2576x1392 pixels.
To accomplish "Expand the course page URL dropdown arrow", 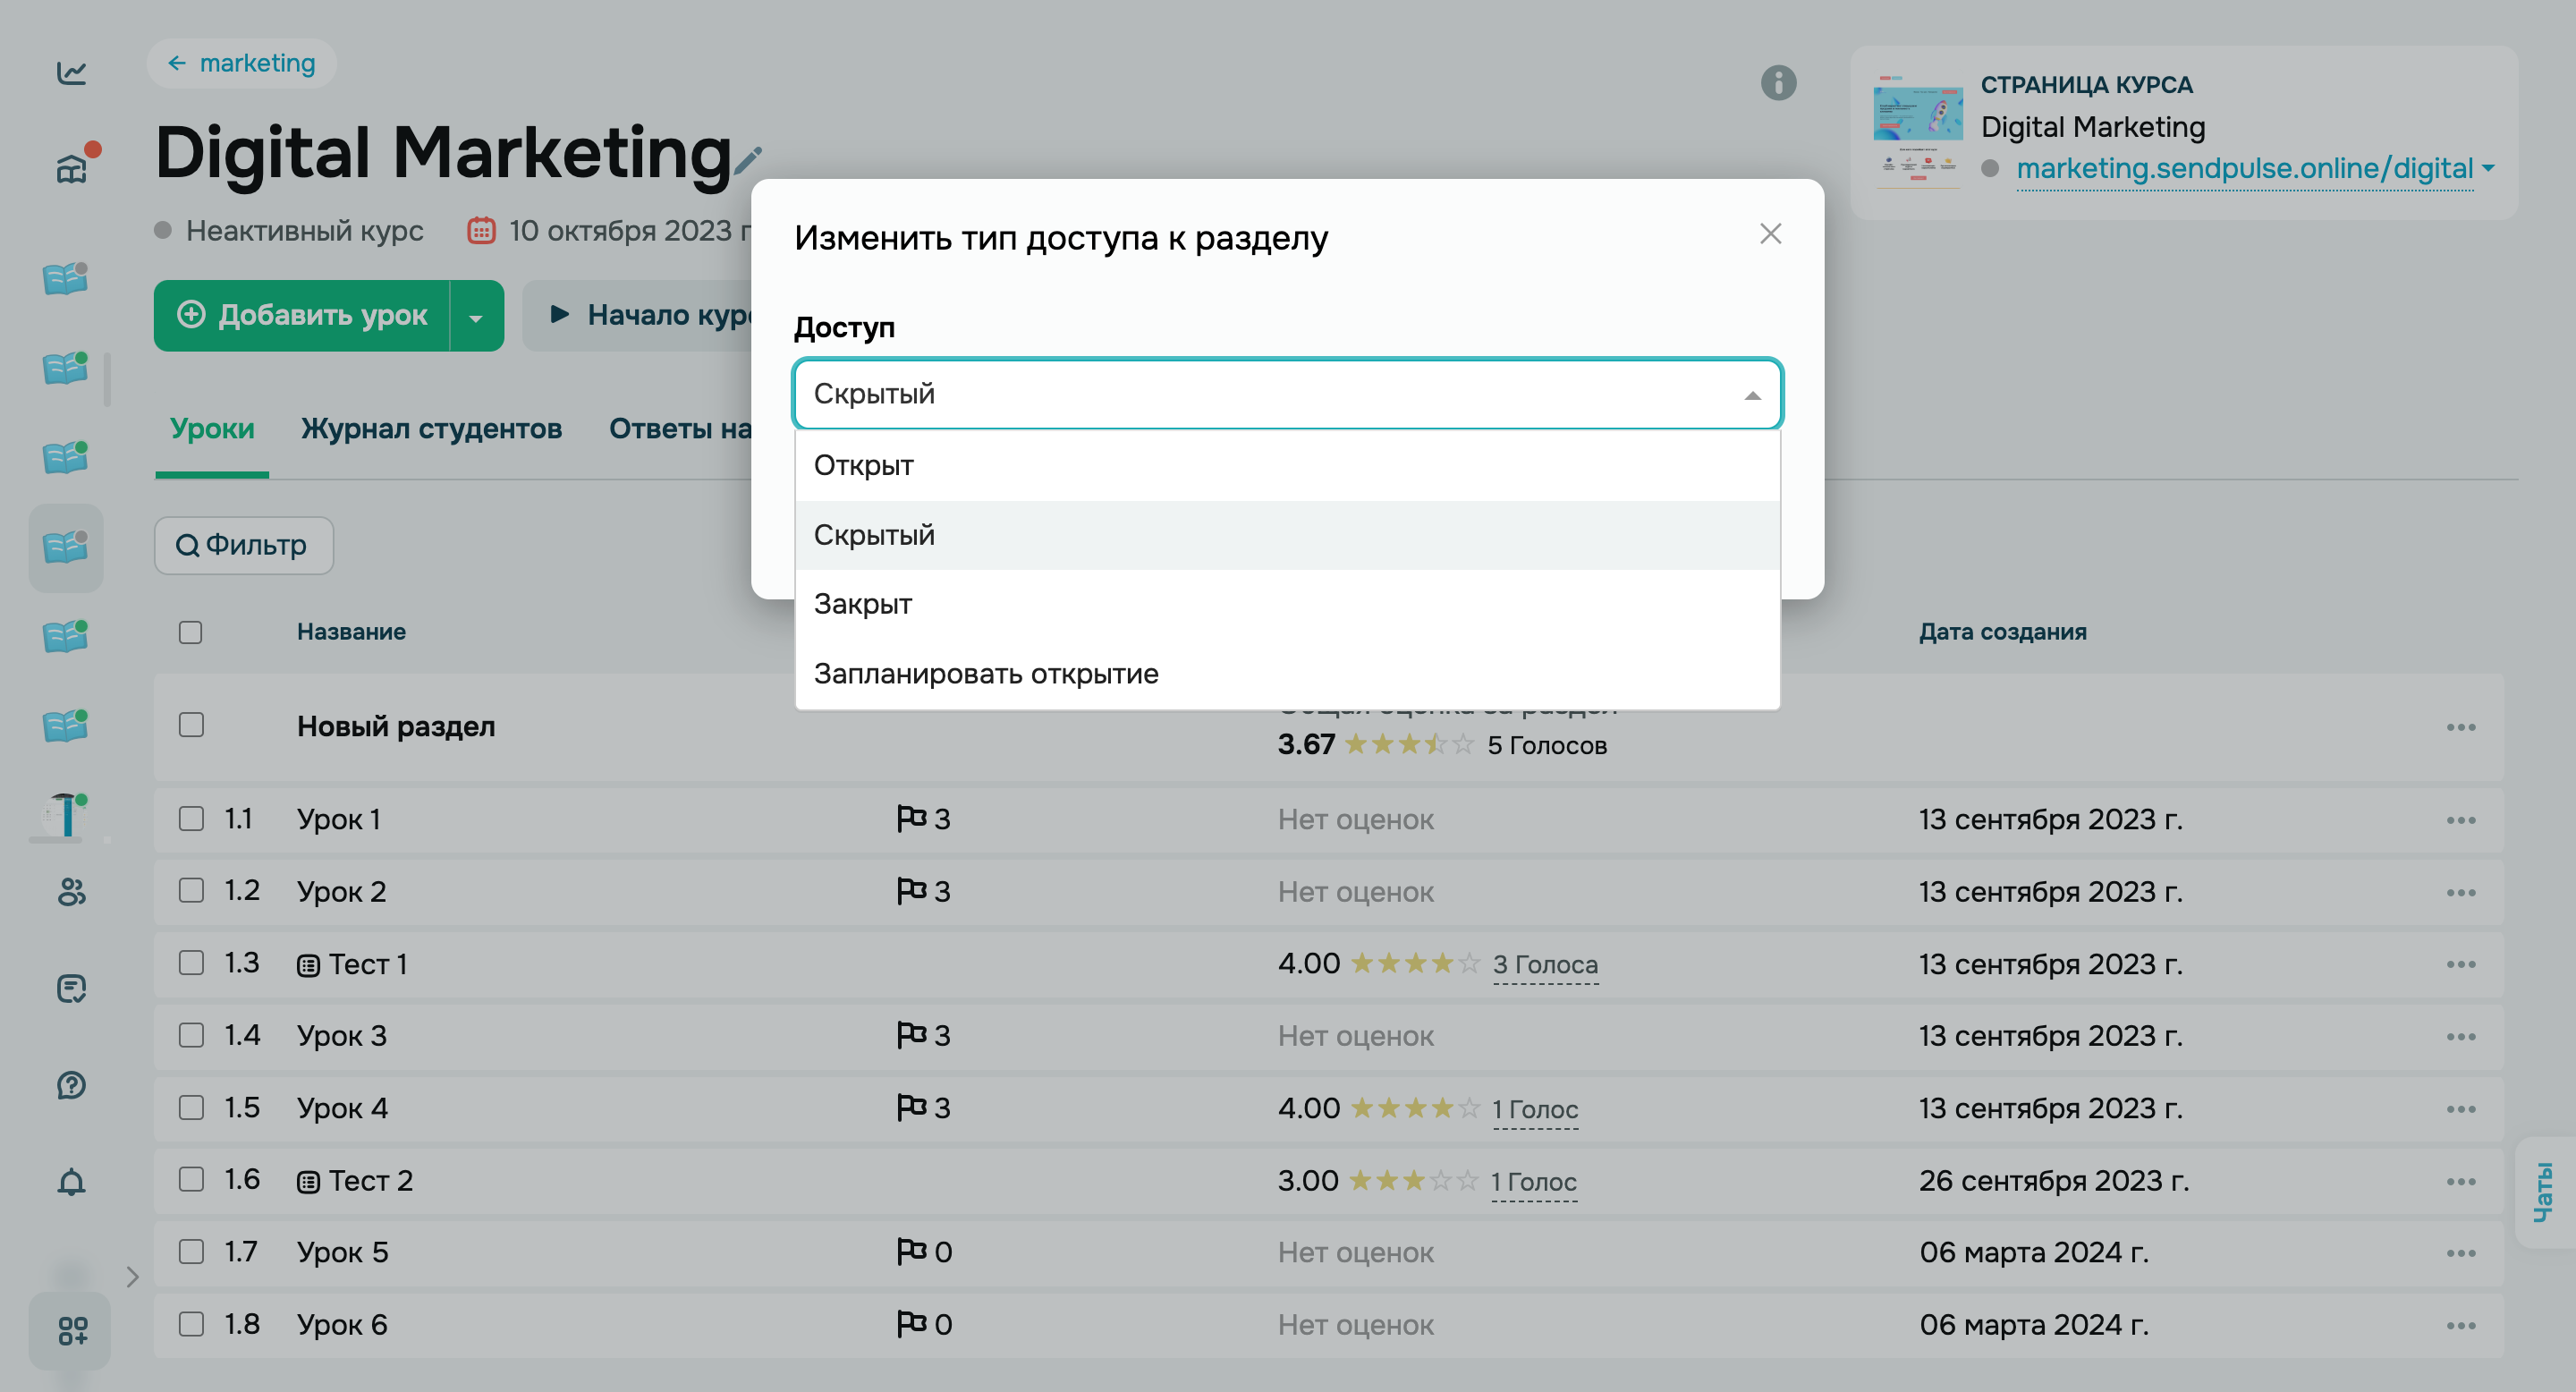I will click(2489, 168).
